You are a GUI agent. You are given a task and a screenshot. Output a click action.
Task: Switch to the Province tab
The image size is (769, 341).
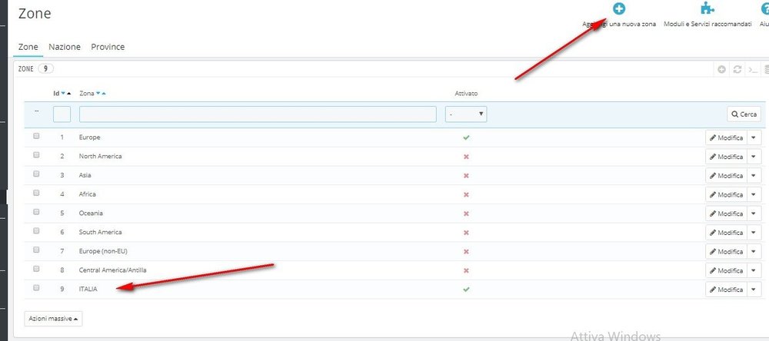(108, 47)
